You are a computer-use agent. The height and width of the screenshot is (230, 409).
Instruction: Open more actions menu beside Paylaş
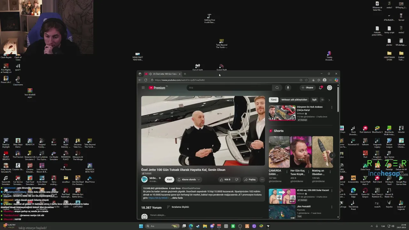pyautogui.click(x=262, y=180)
